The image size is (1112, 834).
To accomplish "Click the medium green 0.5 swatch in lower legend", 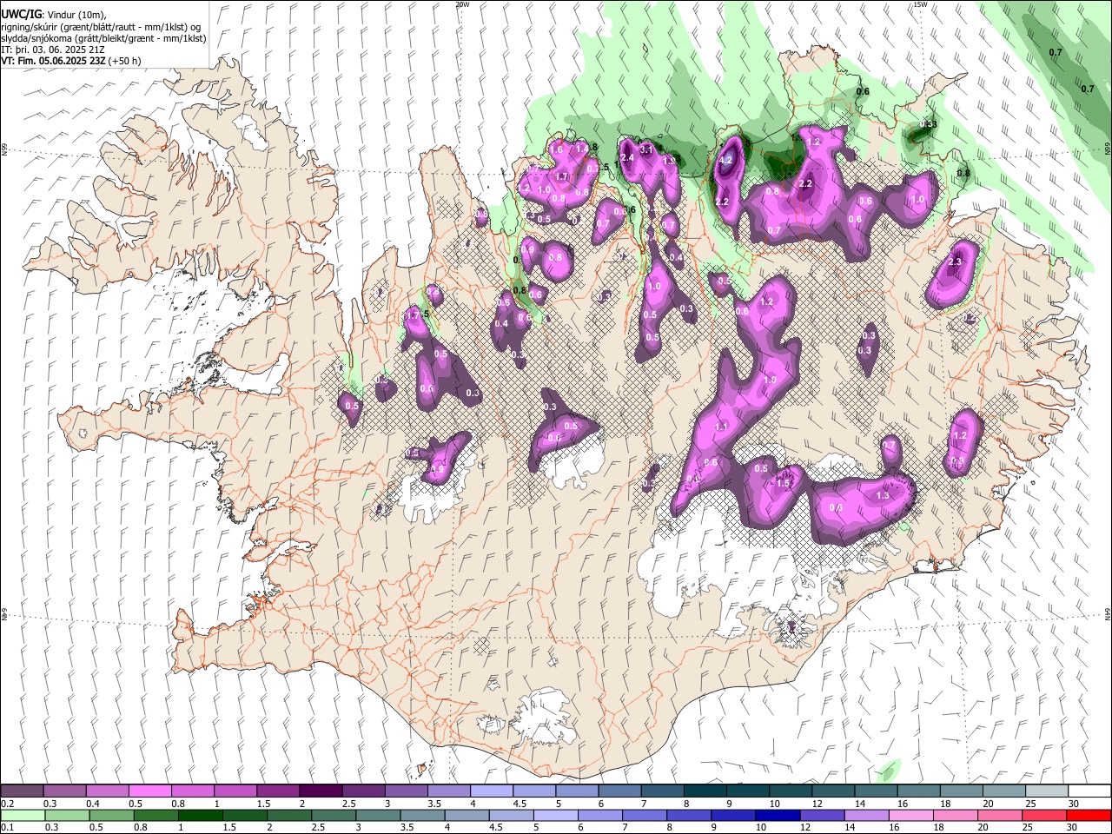I will click(x=112, y=815).
